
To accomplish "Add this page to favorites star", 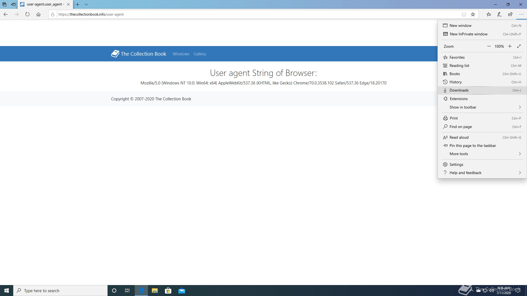I will (x=473, y=14).
